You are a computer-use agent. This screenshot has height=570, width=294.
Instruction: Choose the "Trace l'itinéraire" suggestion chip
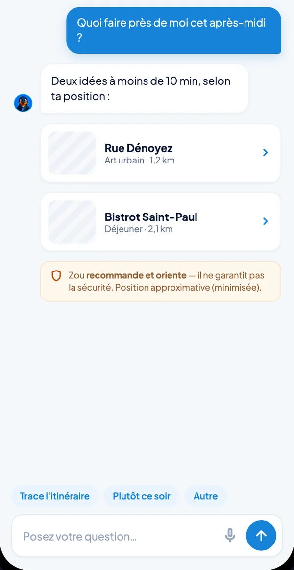[54, 496]
